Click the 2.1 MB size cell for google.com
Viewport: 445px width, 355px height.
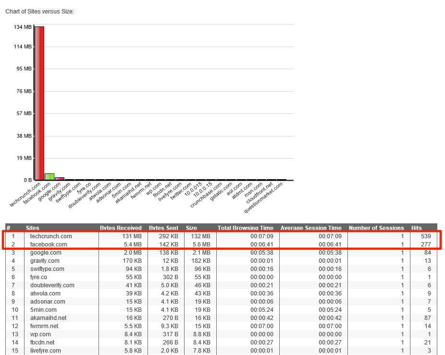pyautogui.click(x=201, y=253)
